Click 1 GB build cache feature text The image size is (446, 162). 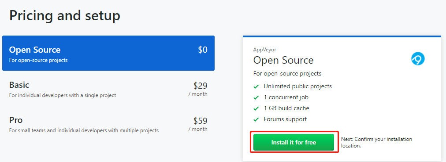pos(286,108)
